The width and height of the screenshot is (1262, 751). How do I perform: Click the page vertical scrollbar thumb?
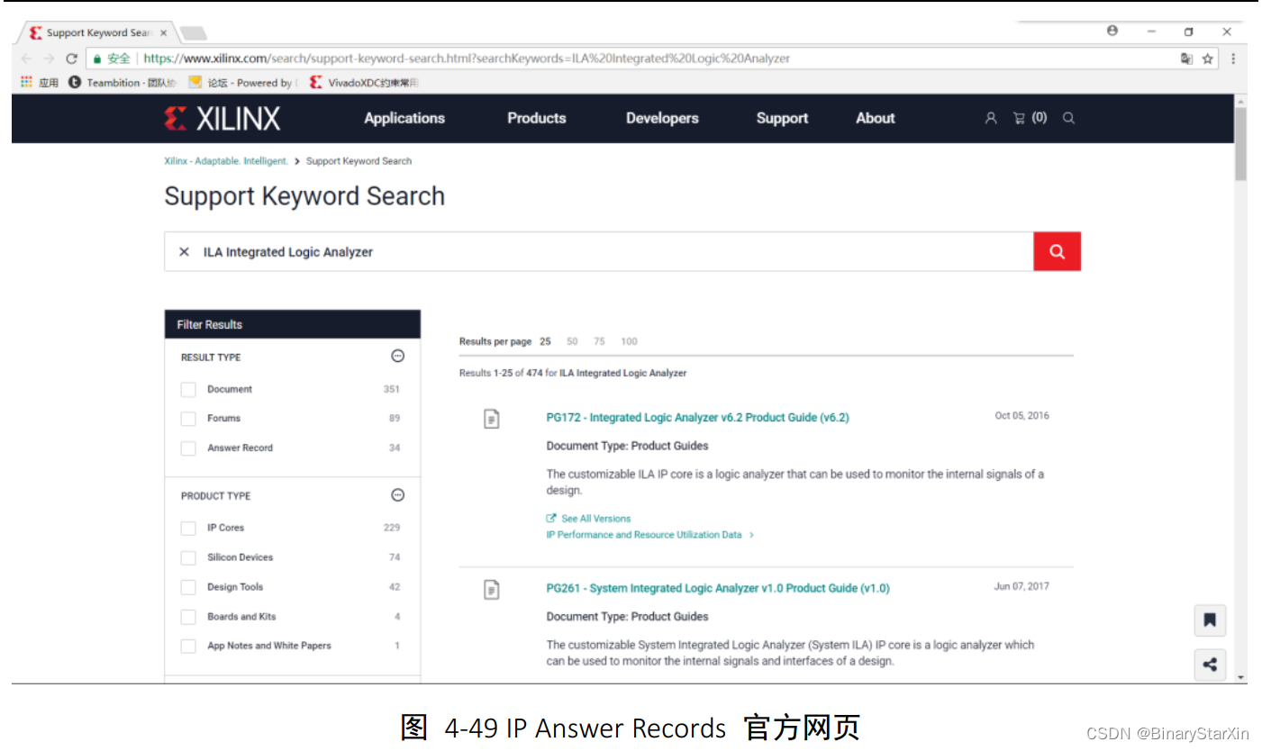[1240, 144]
